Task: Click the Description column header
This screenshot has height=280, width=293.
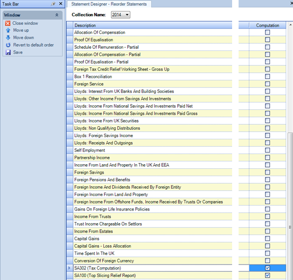Action: (x=153, y=25)
